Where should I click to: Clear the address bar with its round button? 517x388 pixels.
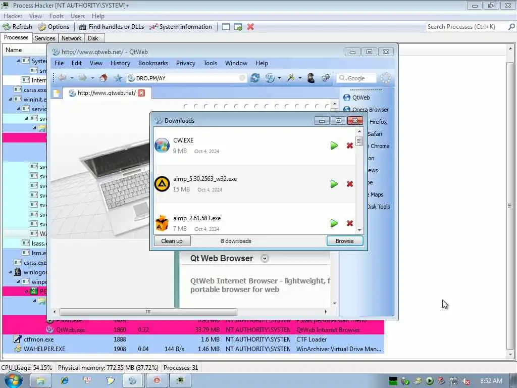(x=242, y=78)
